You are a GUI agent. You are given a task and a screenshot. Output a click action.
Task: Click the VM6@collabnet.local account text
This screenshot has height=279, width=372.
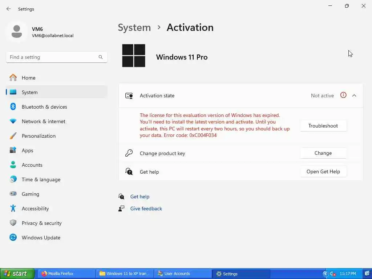tap(53, 36)
